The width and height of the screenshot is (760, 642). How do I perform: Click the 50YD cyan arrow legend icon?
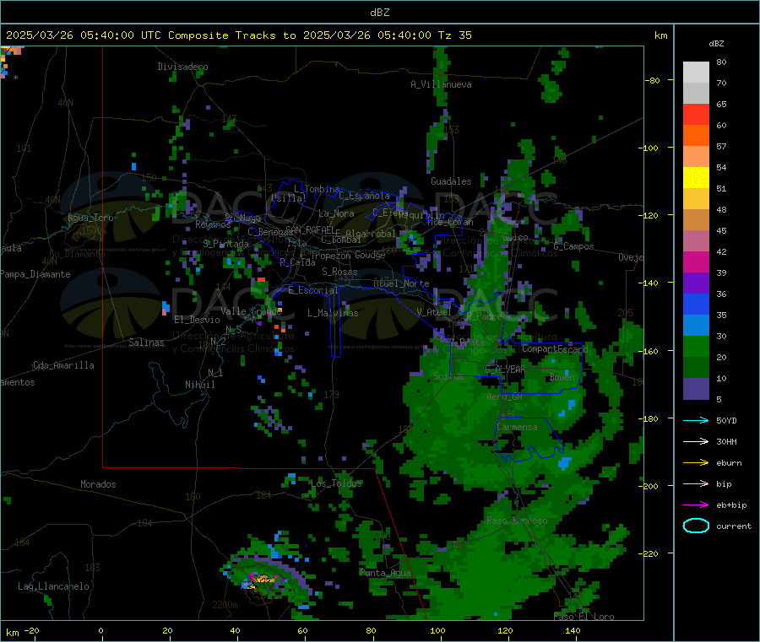click(696, 420)
